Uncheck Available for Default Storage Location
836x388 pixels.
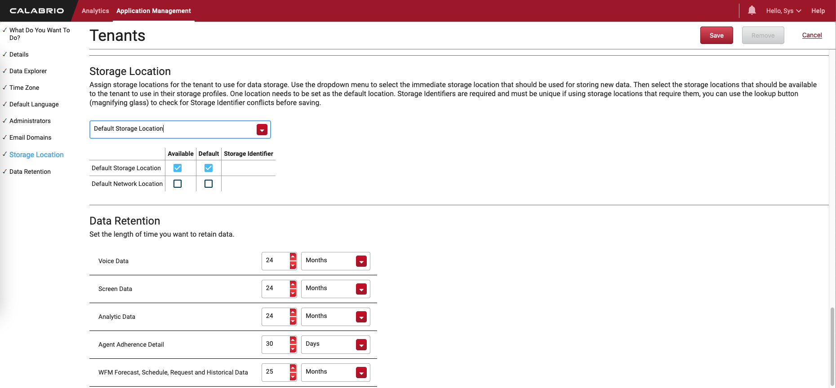click(x=178, y=168)
